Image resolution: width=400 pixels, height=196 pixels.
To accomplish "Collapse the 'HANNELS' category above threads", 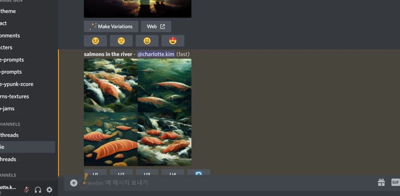I will tap(10, 124).
